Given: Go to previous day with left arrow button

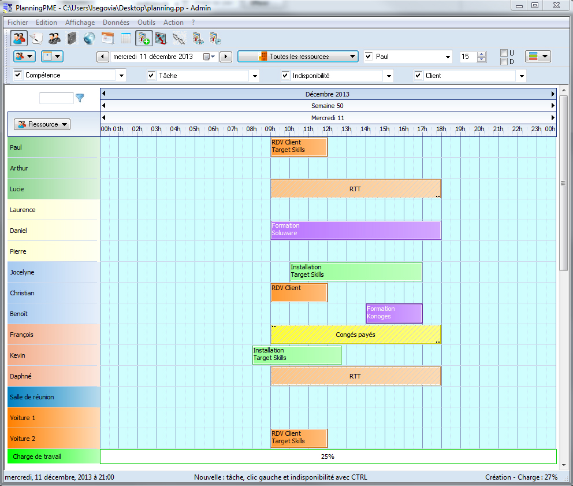Looking at the screenshot, I should 102,57.
